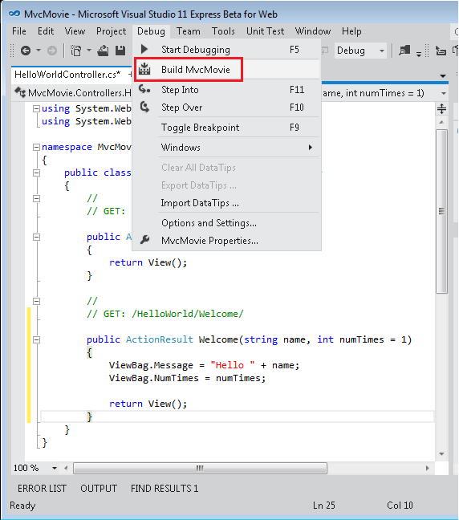Open the Window menu

click(x=313, y=31)
